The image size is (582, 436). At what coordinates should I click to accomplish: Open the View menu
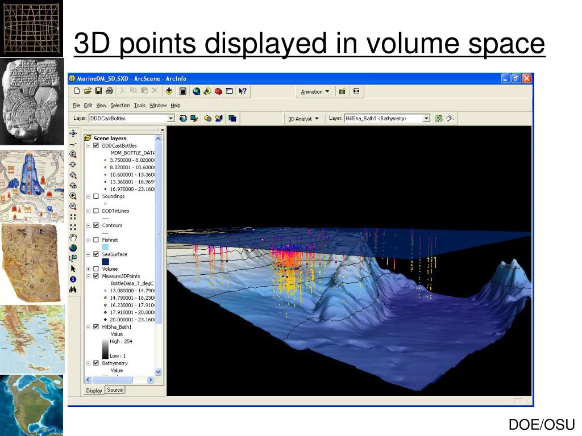click(101, 105)
